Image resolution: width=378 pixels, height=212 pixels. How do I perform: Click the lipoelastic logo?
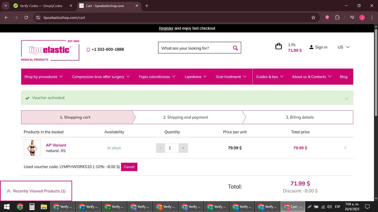pos(50,50)
